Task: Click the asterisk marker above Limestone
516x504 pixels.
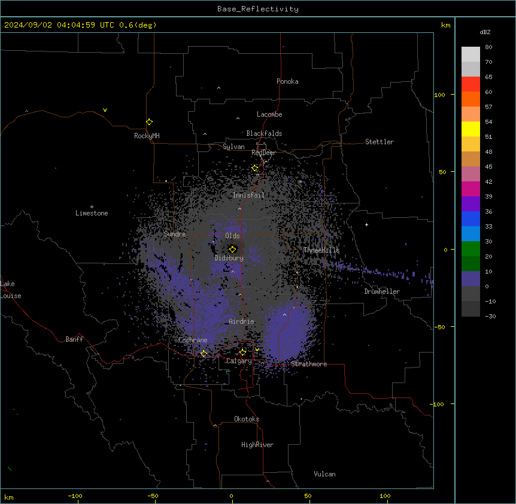Action: 92,207
